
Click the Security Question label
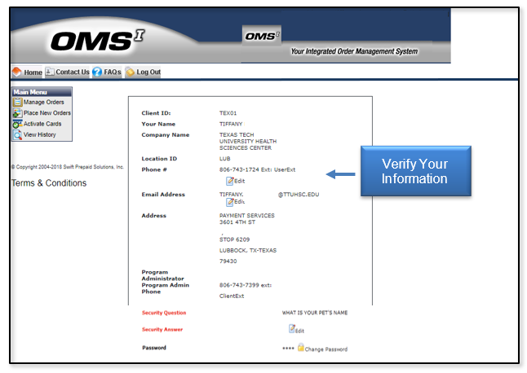tap(164, 313)
